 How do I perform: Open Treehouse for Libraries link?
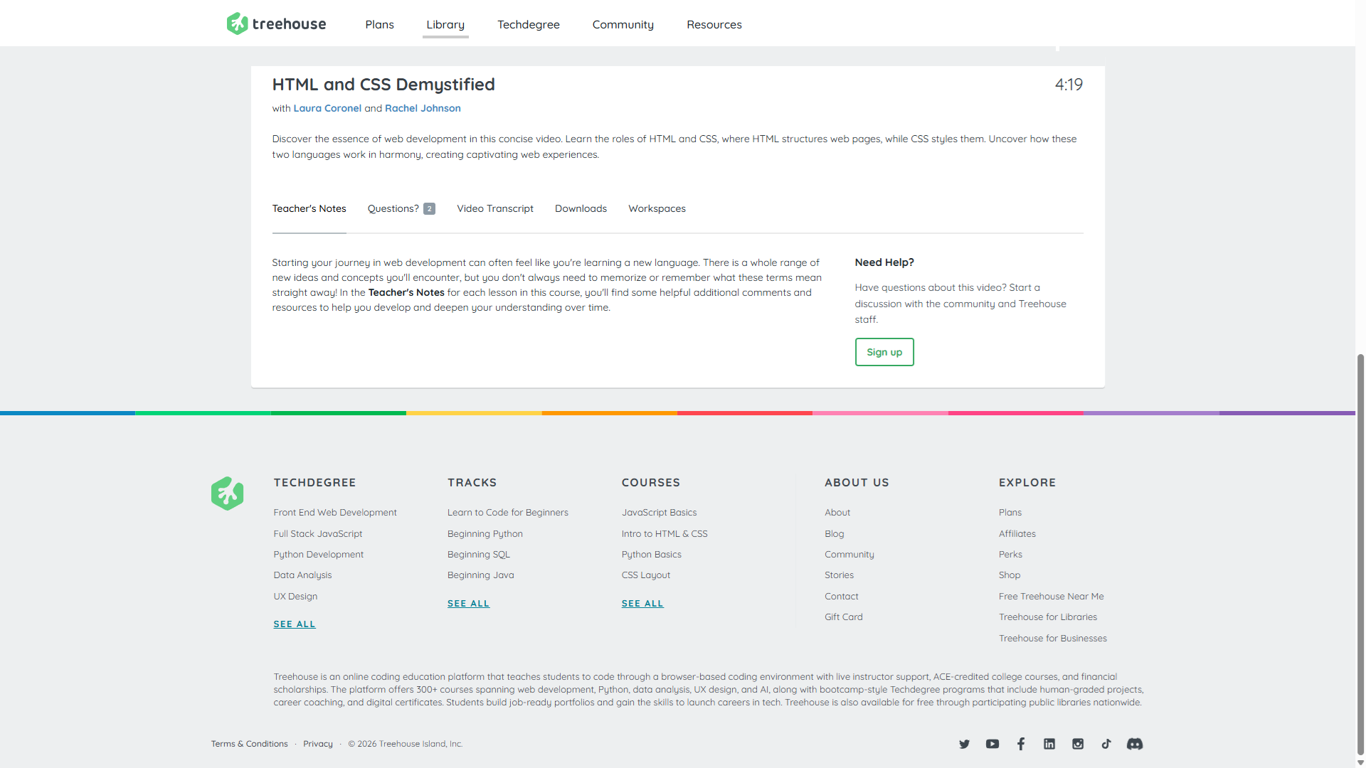1048,617
